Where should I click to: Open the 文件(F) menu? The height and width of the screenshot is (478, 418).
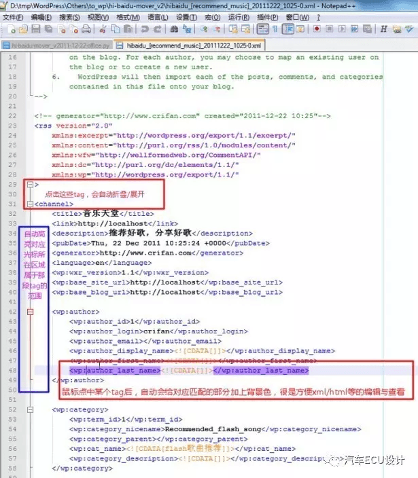pos(12,18)
